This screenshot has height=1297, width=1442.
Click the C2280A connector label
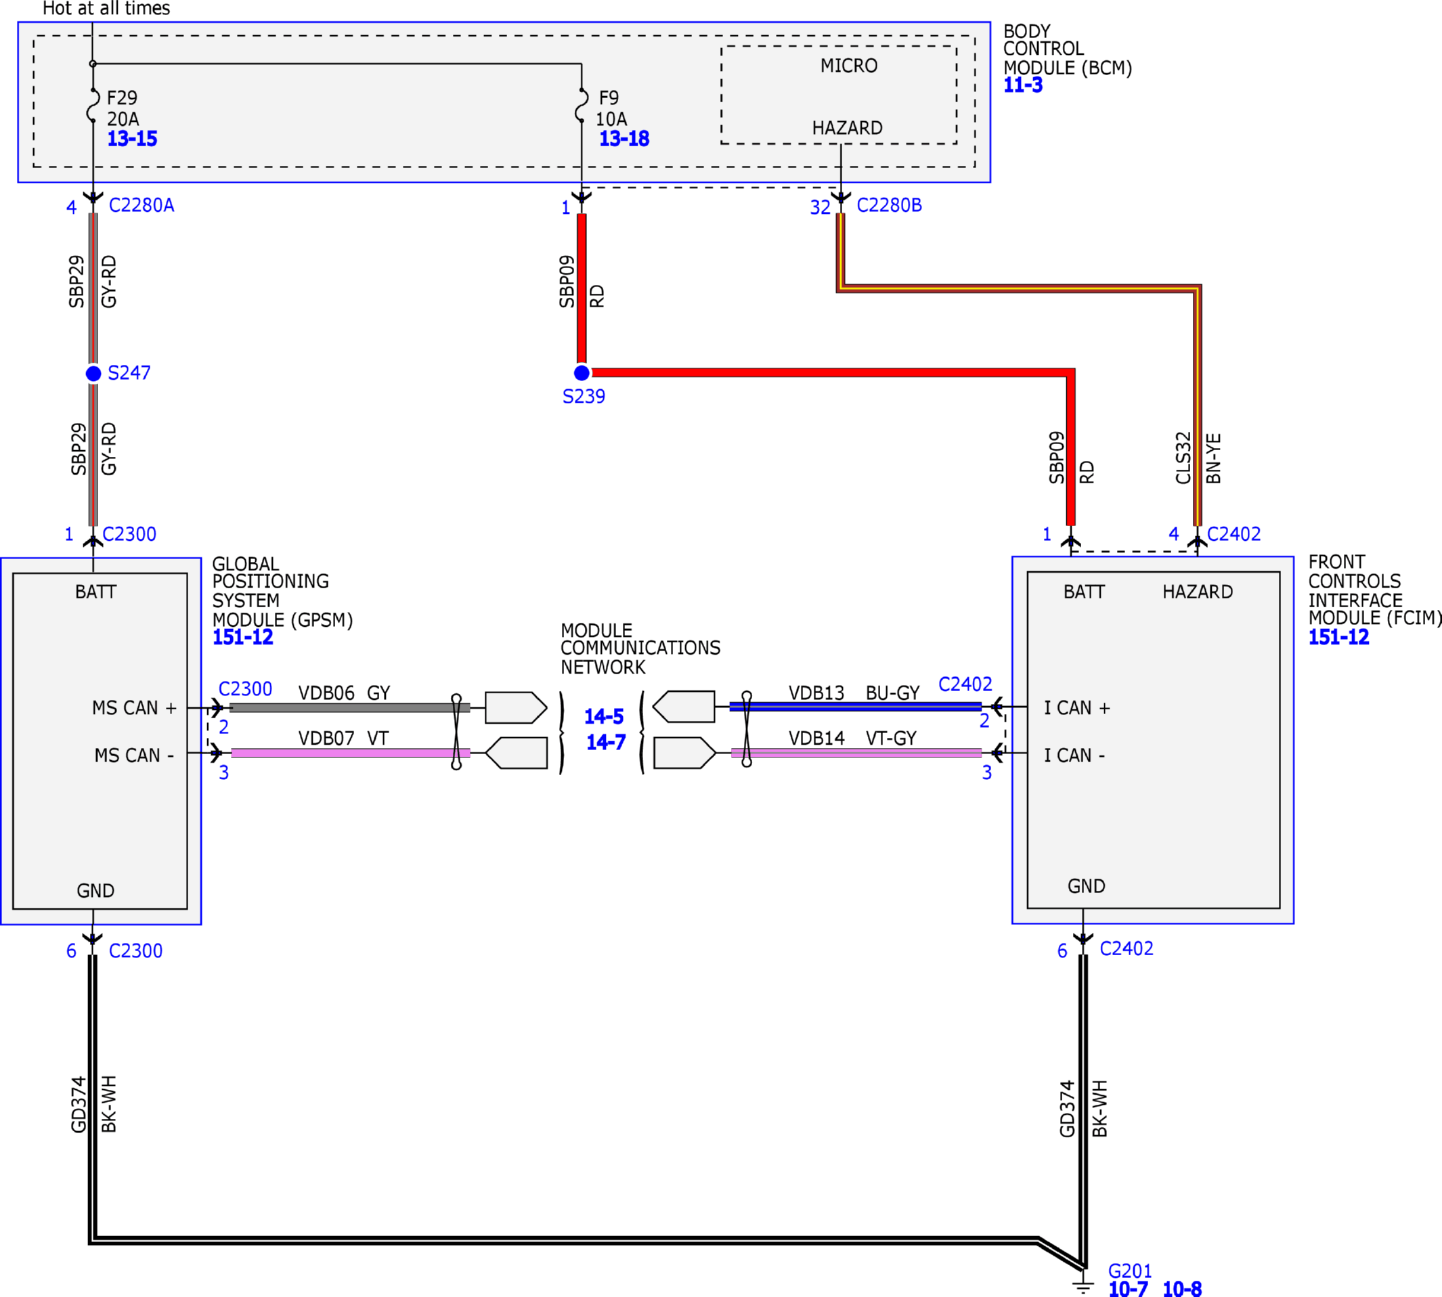pos(141,205)
